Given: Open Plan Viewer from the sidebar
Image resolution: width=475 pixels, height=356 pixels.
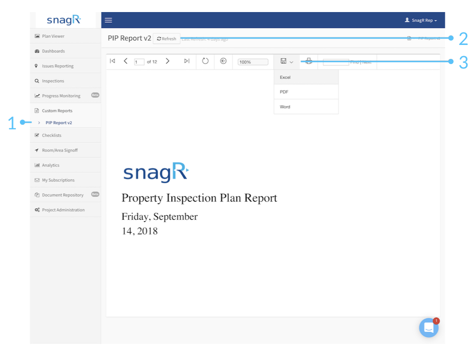Looking at the screenshot, I should 65,36.
